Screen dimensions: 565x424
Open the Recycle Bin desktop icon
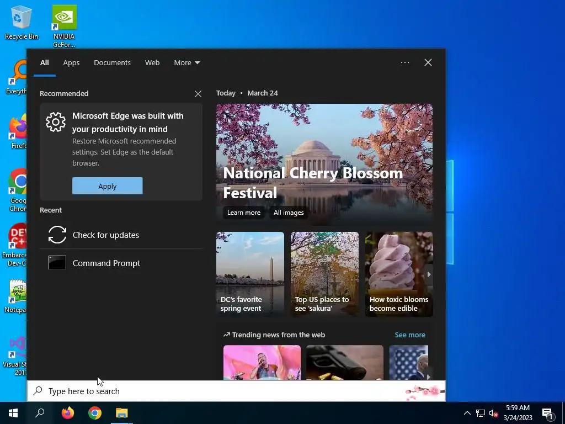(21, 22)
